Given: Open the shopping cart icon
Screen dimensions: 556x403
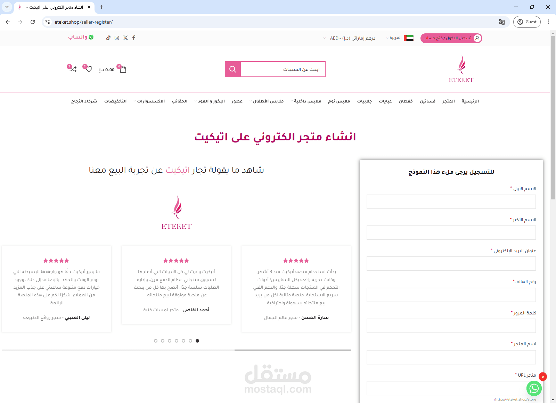Looking at the screenshot, I should 123,69.
